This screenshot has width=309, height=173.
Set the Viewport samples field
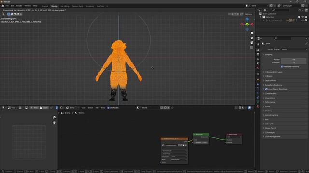[294, 62]
